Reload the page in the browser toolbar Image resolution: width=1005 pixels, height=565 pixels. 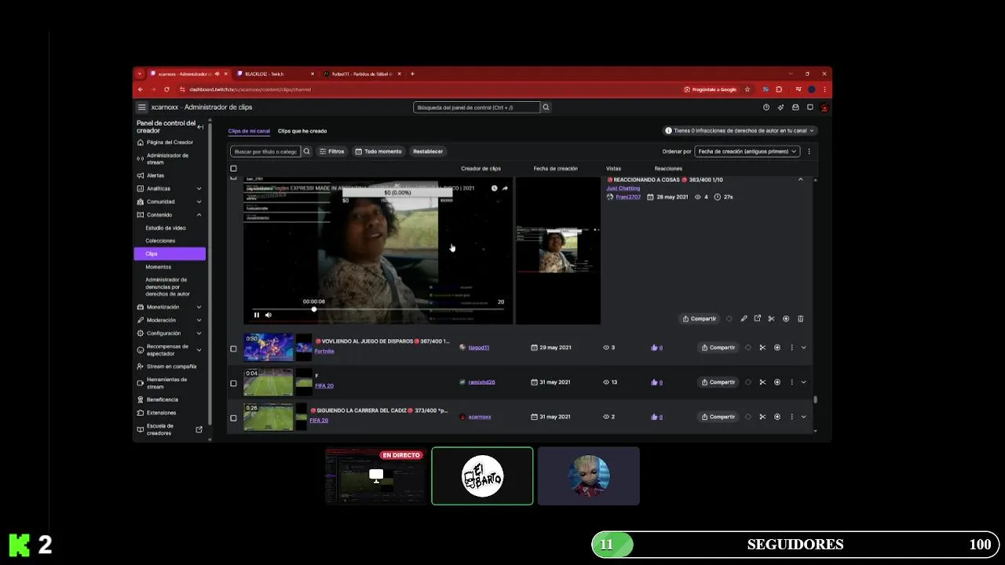tap(166, 89)
